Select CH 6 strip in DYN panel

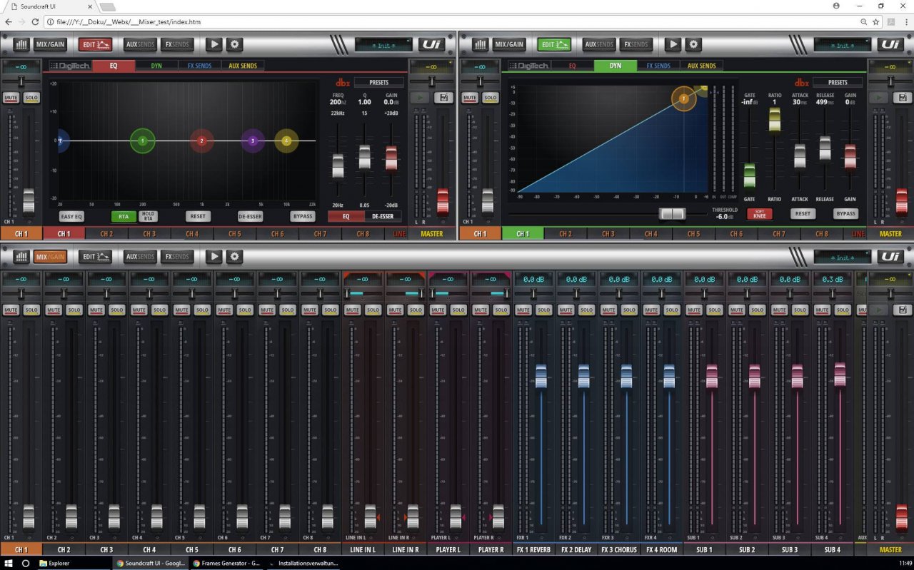click(x=736, y=233)
